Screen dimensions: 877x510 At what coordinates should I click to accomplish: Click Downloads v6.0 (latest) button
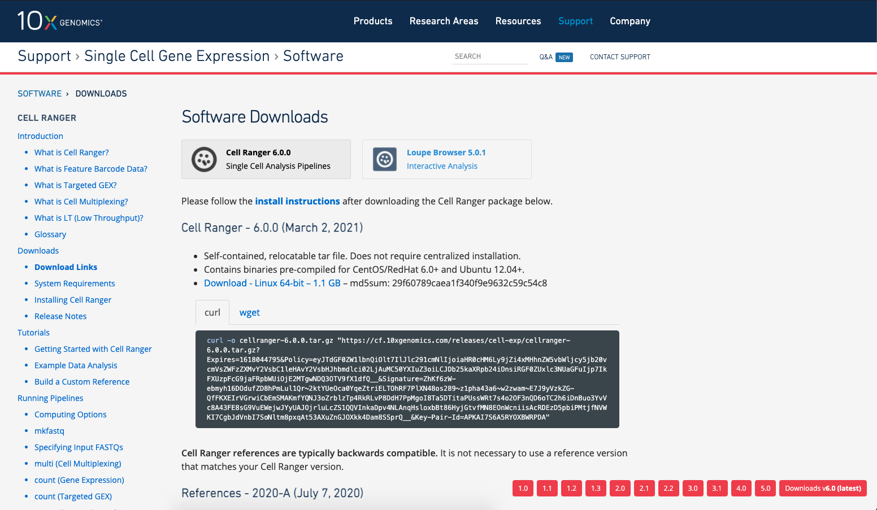[x=823, y=489]
